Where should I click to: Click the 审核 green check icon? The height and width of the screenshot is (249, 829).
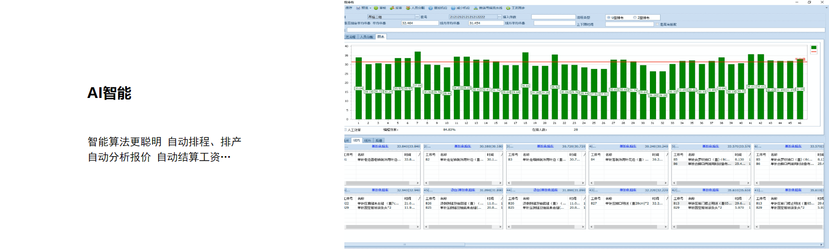tap(376, 8)
